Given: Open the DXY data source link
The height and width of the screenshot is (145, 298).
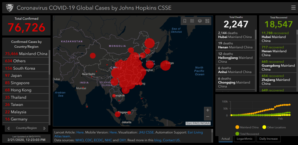Looking at the screenshot, I should point(122,140).
